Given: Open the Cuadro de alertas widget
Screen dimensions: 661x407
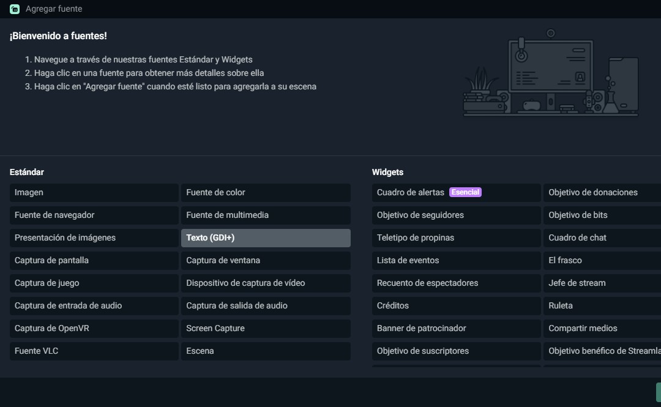Looking at the screenshot, I should coord(410,192).
